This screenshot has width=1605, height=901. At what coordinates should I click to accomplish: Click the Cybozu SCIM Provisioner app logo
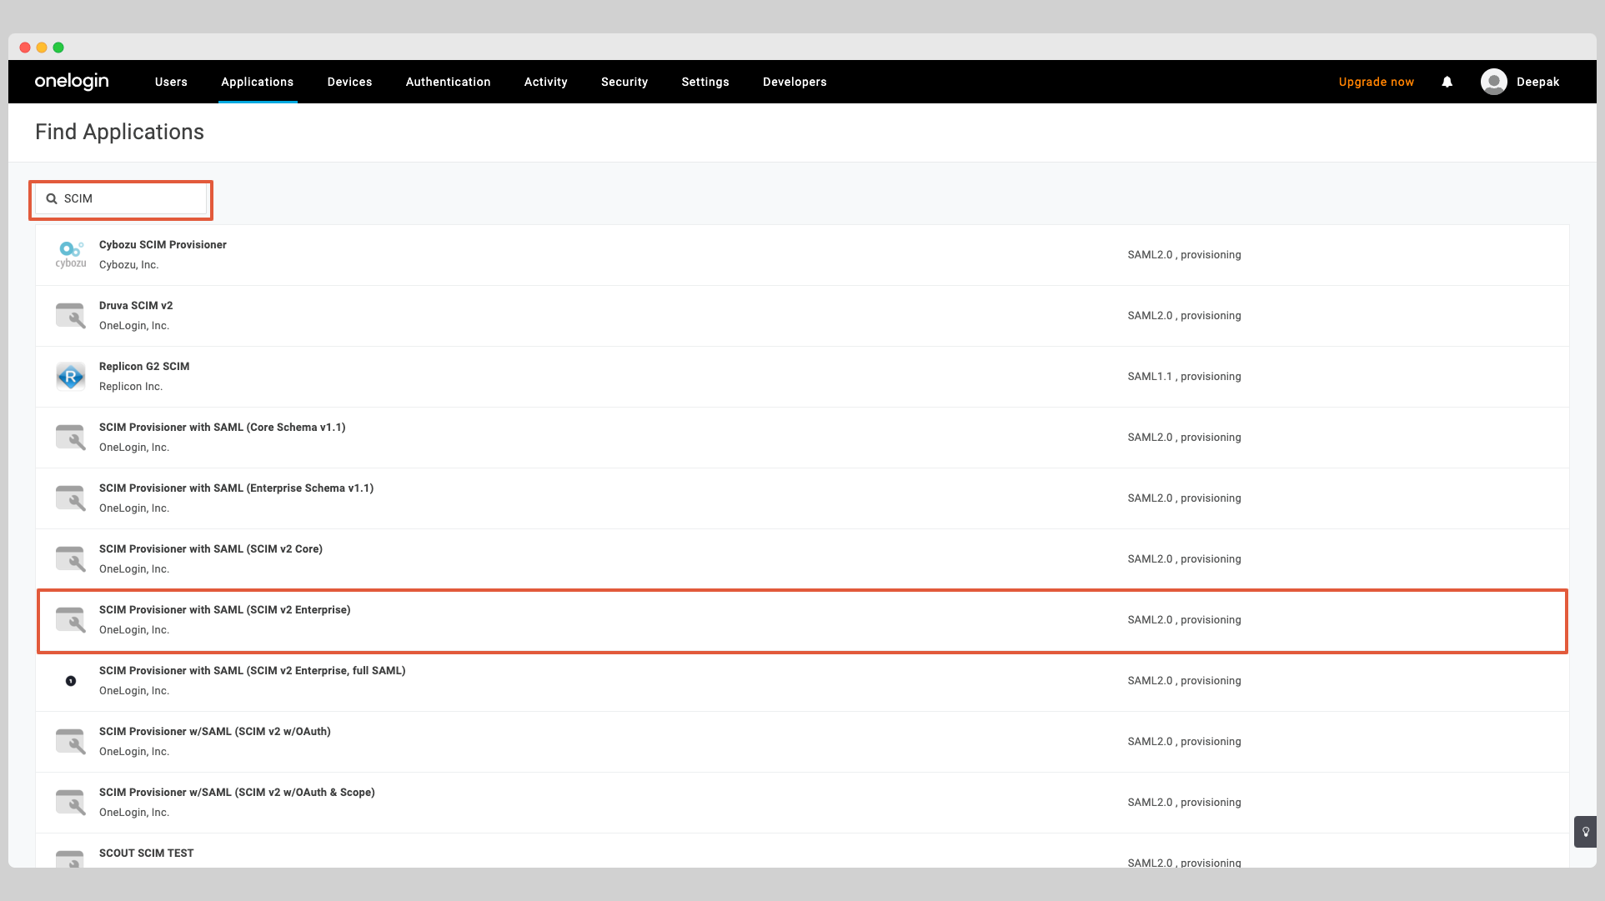70,253
